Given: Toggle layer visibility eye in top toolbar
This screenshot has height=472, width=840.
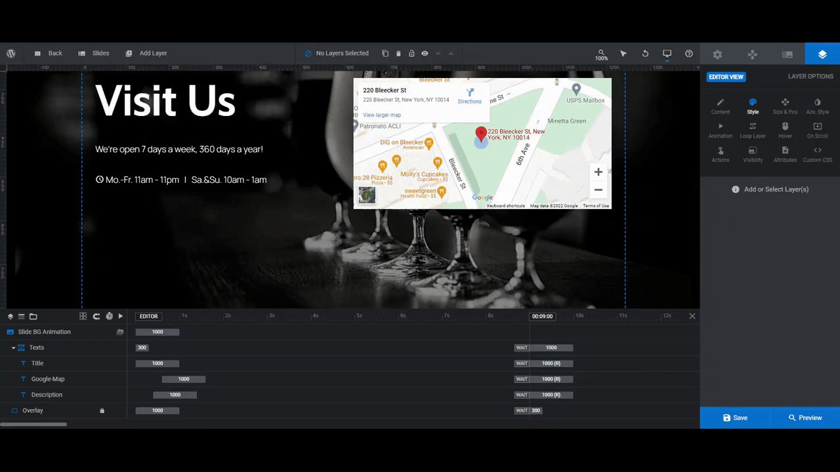Looking at the screenshot, I should point(425,53).
